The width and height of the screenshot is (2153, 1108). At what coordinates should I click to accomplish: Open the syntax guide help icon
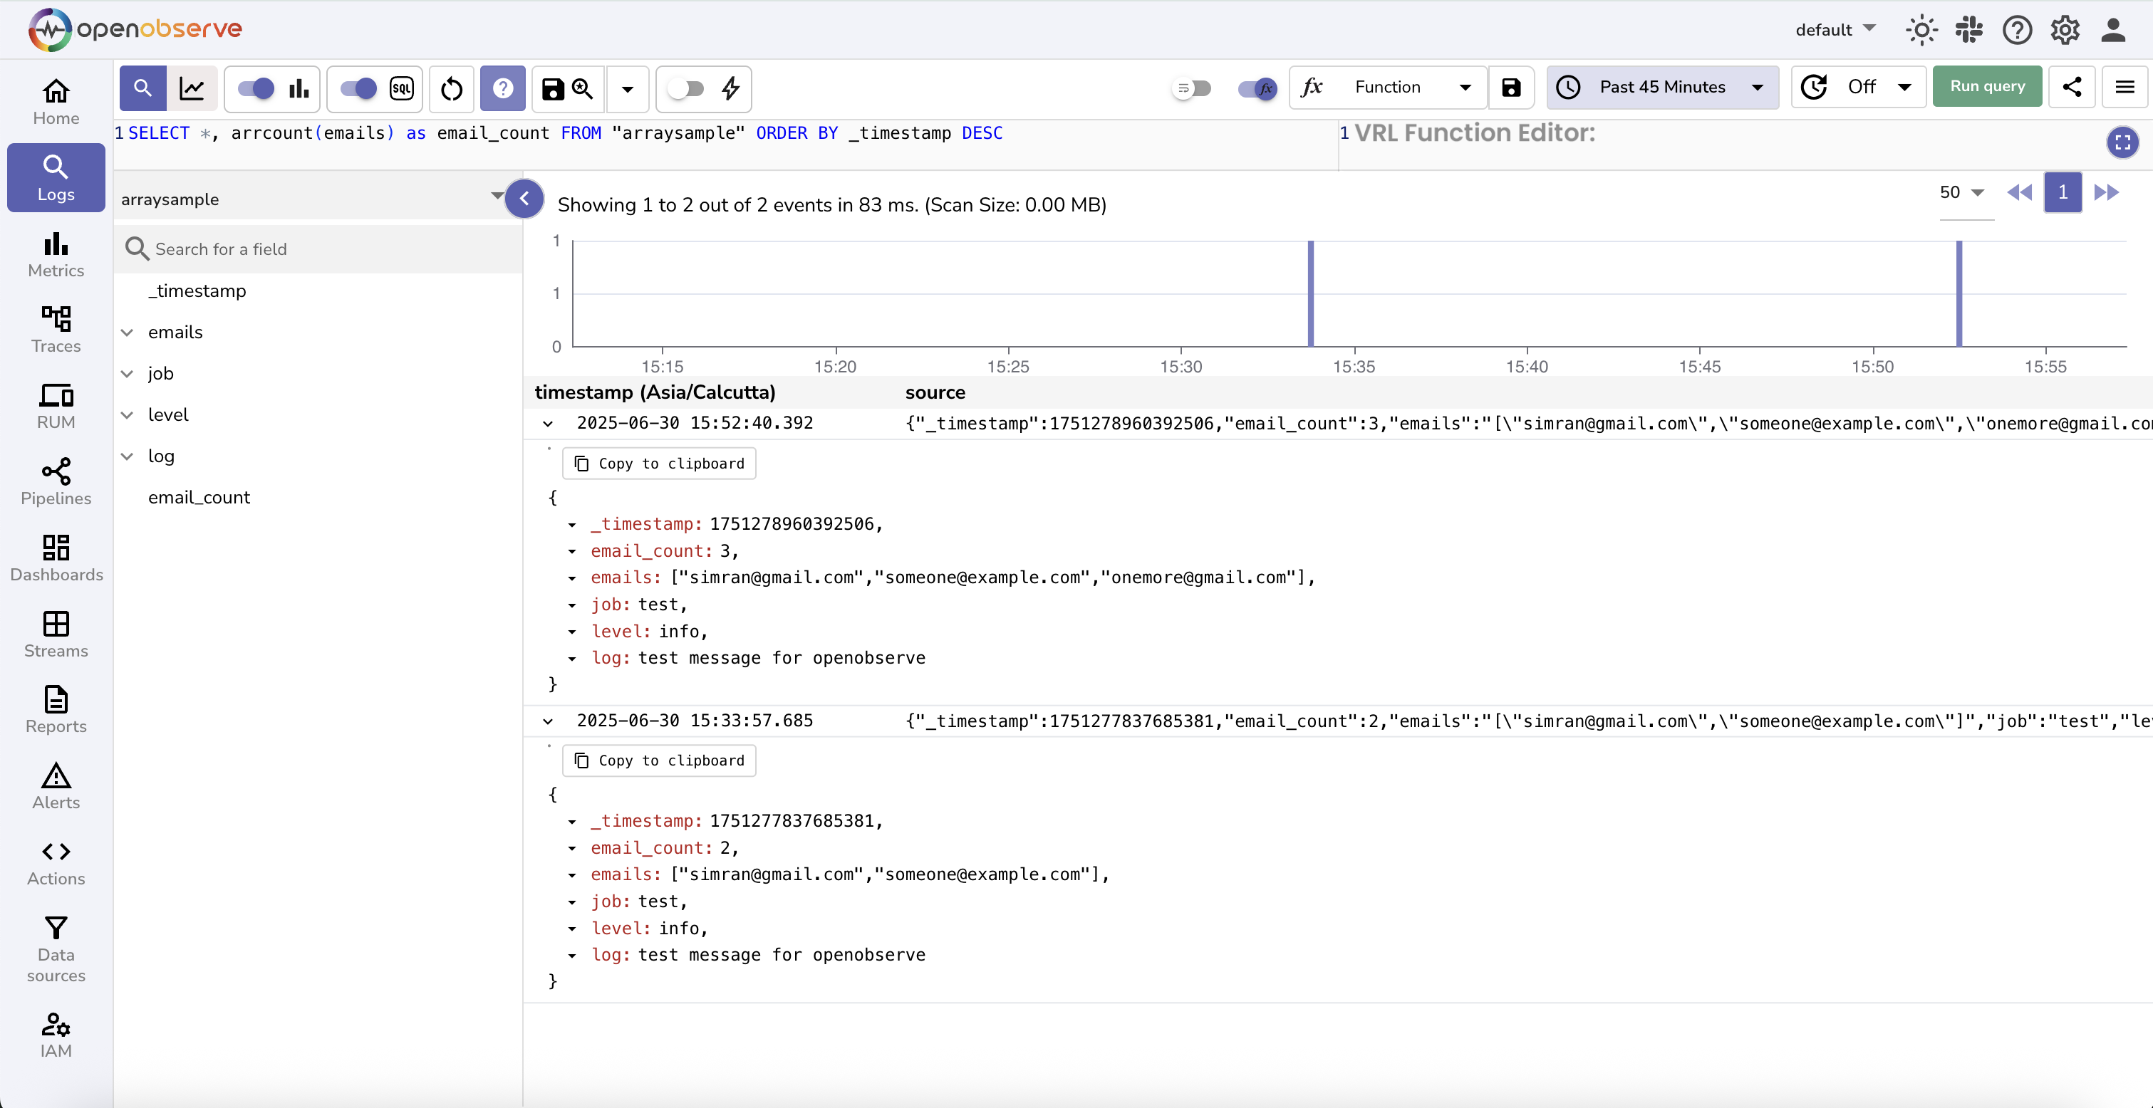tap(502, 88)
